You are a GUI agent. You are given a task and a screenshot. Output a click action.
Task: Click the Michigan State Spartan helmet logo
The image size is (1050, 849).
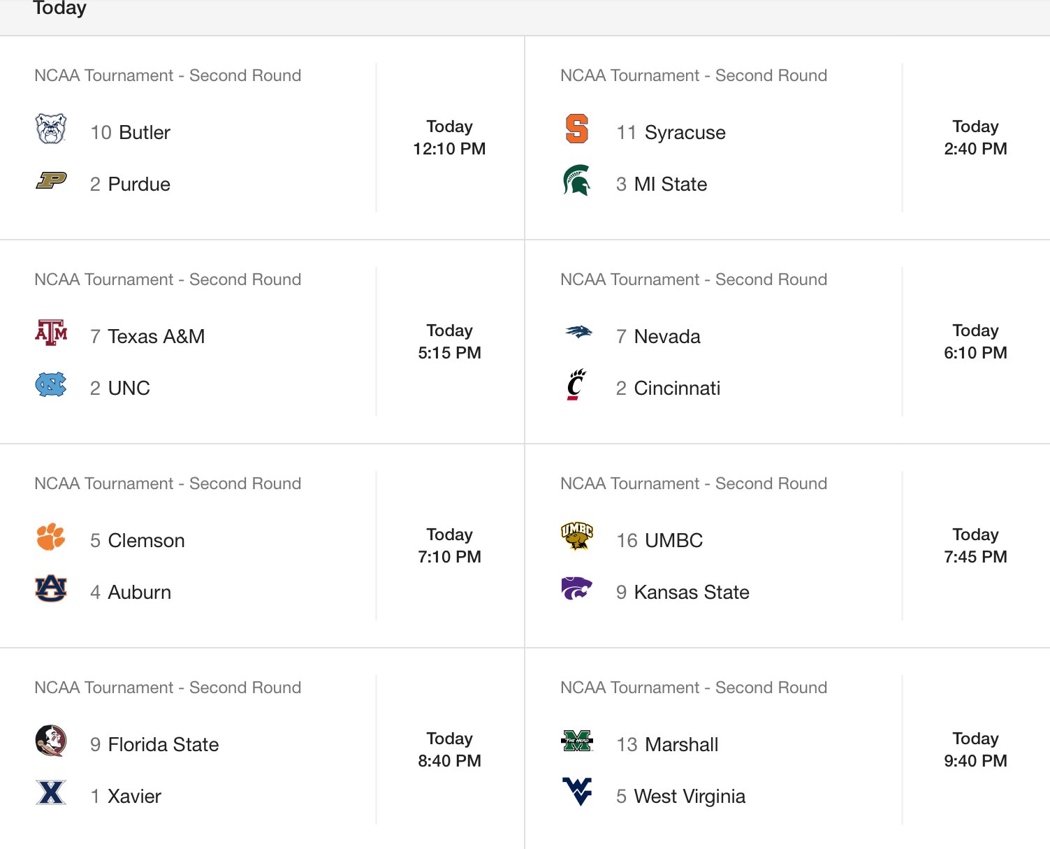[577, 180]
